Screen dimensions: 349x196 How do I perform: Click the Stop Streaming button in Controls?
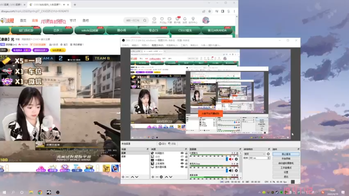pos(286,154)
